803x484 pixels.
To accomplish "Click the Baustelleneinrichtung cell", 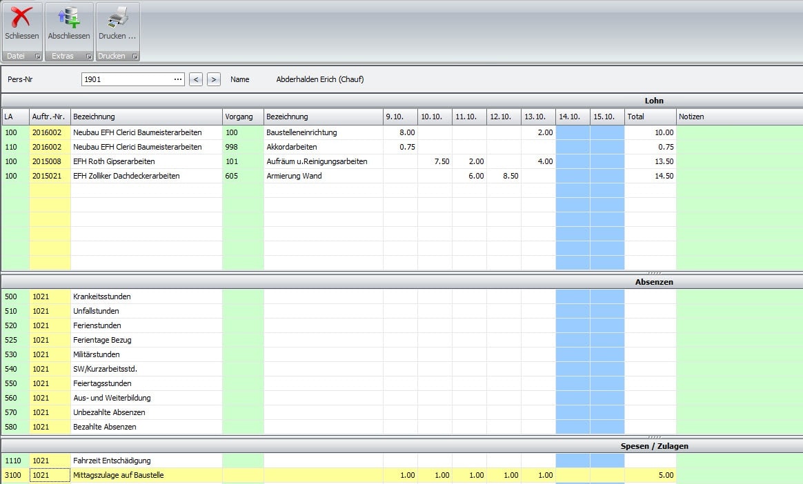I will [323, 132].
